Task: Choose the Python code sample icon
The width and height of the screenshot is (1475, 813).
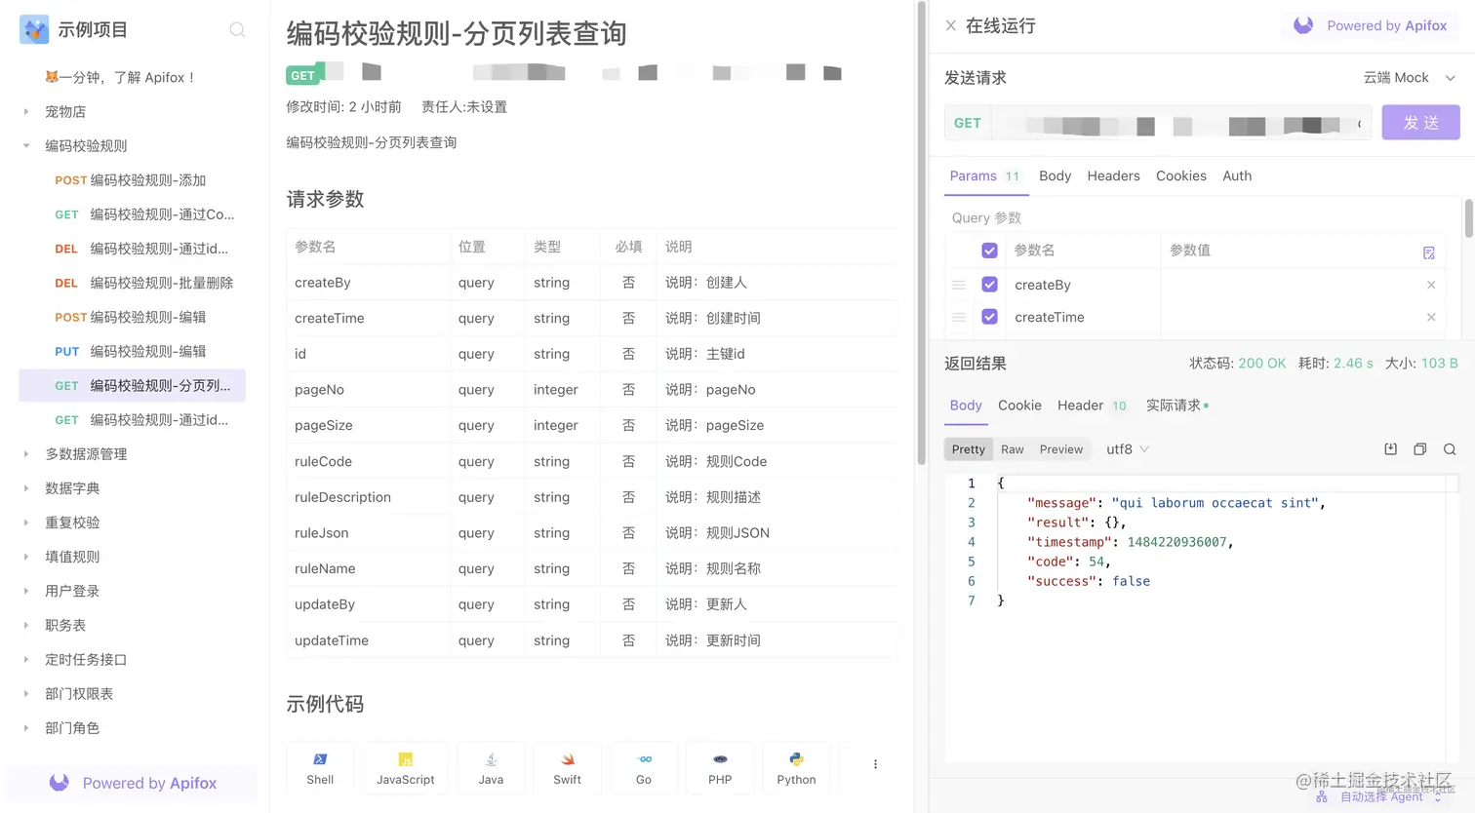Action: coord(796,759)
